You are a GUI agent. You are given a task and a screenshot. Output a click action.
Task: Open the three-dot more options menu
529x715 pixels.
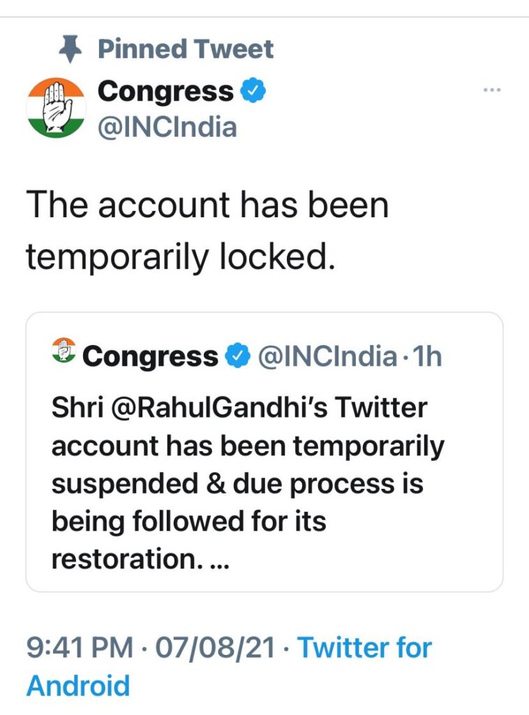coord(493,90)
